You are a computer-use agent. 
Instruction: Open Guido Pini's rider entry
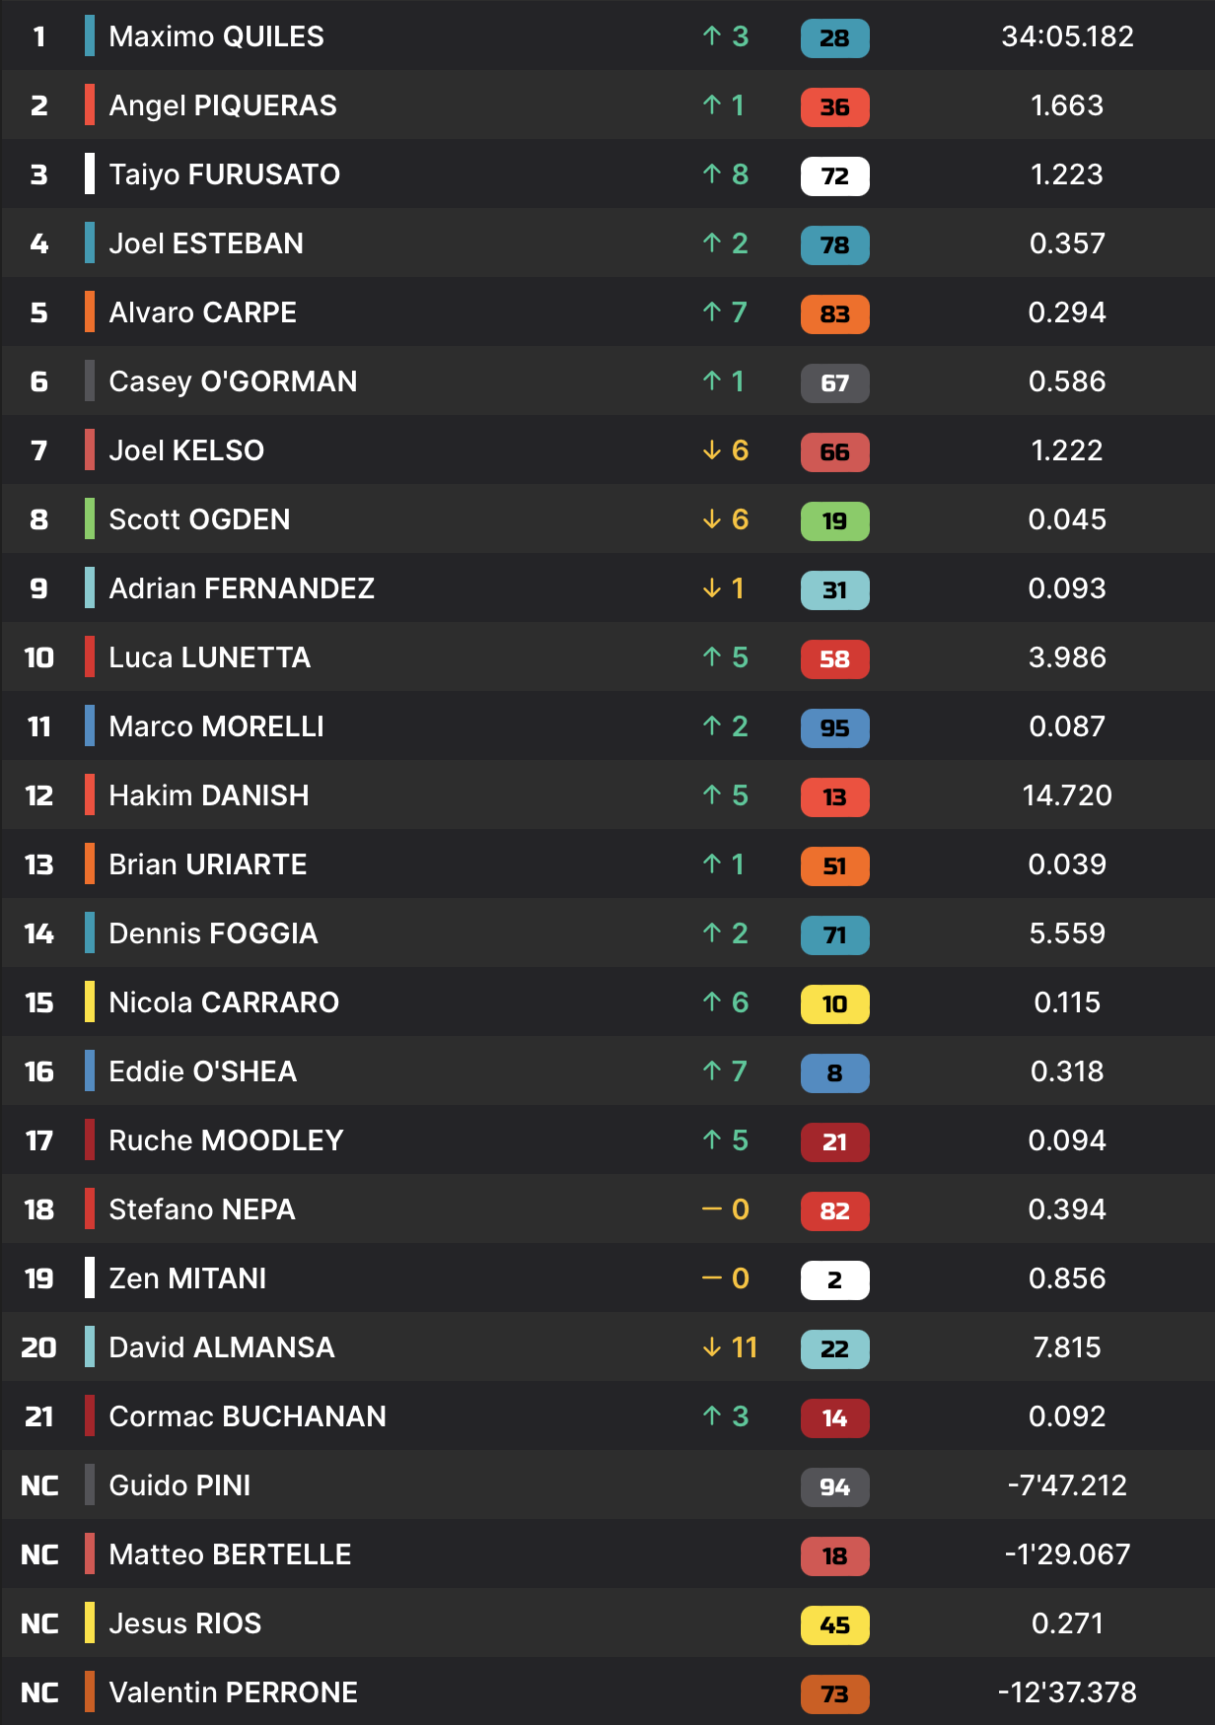[179, 1485]
